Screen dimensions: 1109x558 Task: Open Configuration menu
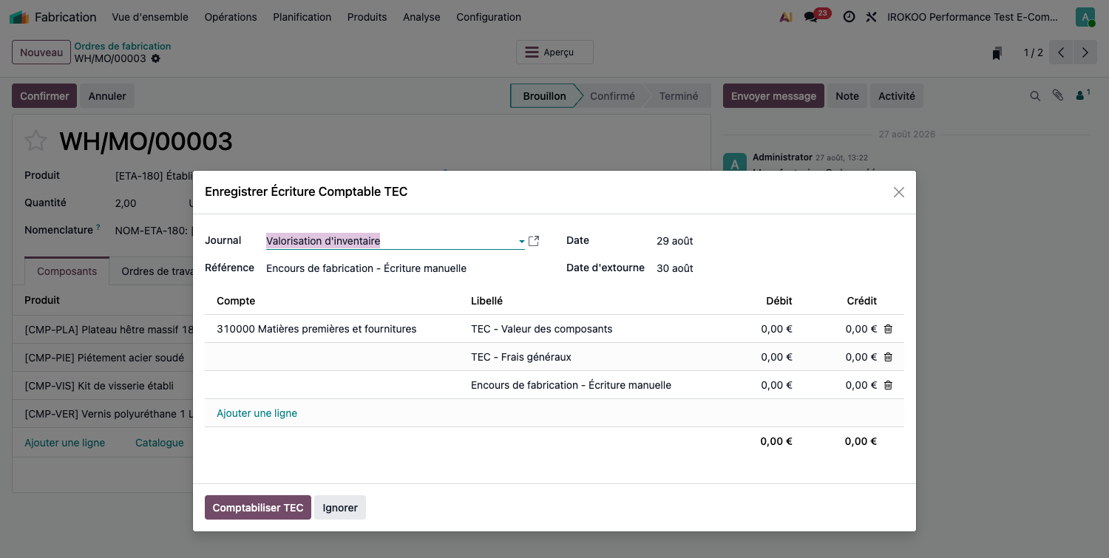click(x=488, y=17)
